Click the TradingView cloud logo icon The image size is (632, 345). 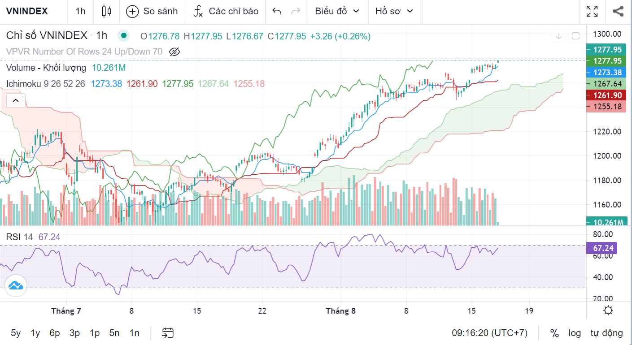(16, 285)
